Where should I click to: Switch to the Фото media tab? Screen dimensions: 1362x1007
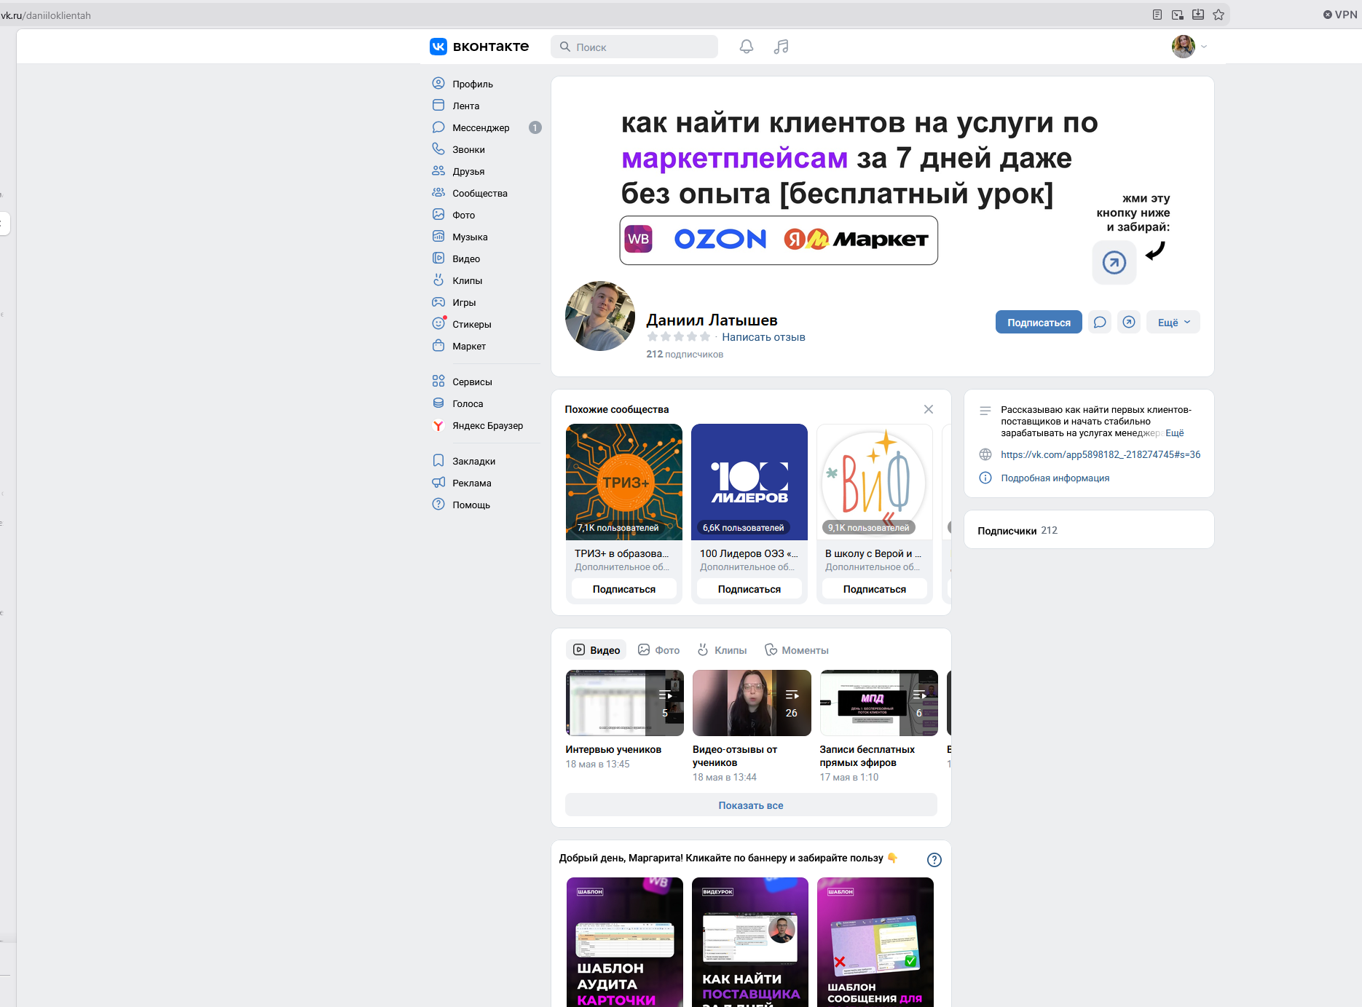pyautogui.click(x=659, y=650)
